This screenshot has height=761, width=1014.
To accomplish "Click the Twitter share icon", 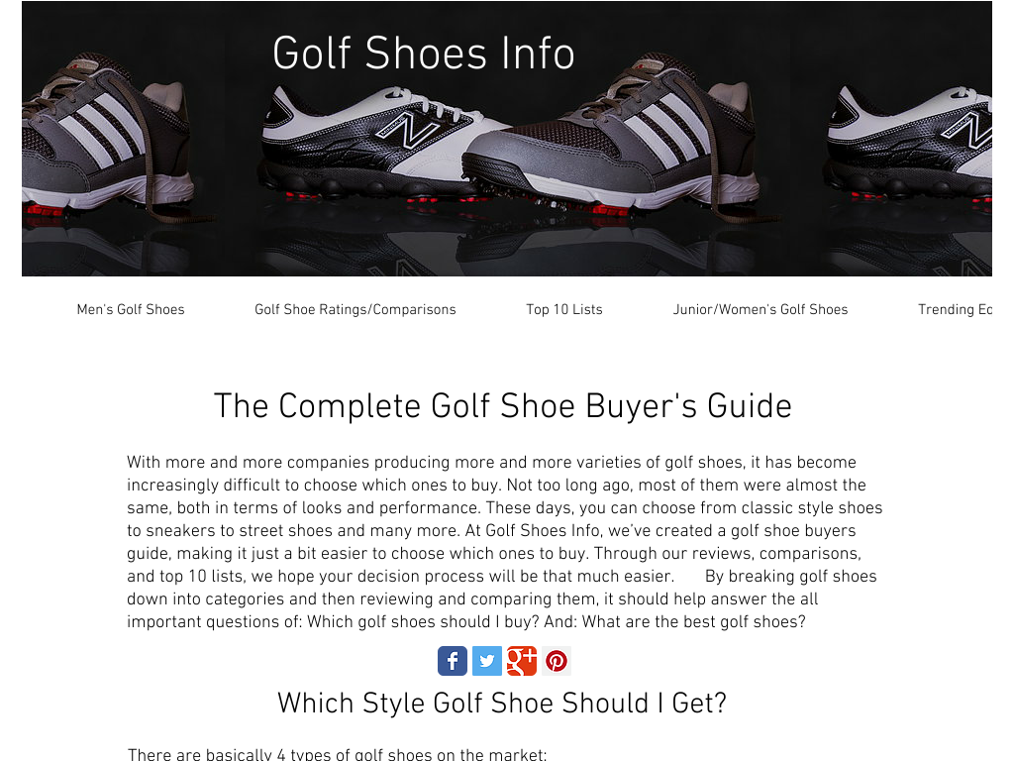I will 487,661.
